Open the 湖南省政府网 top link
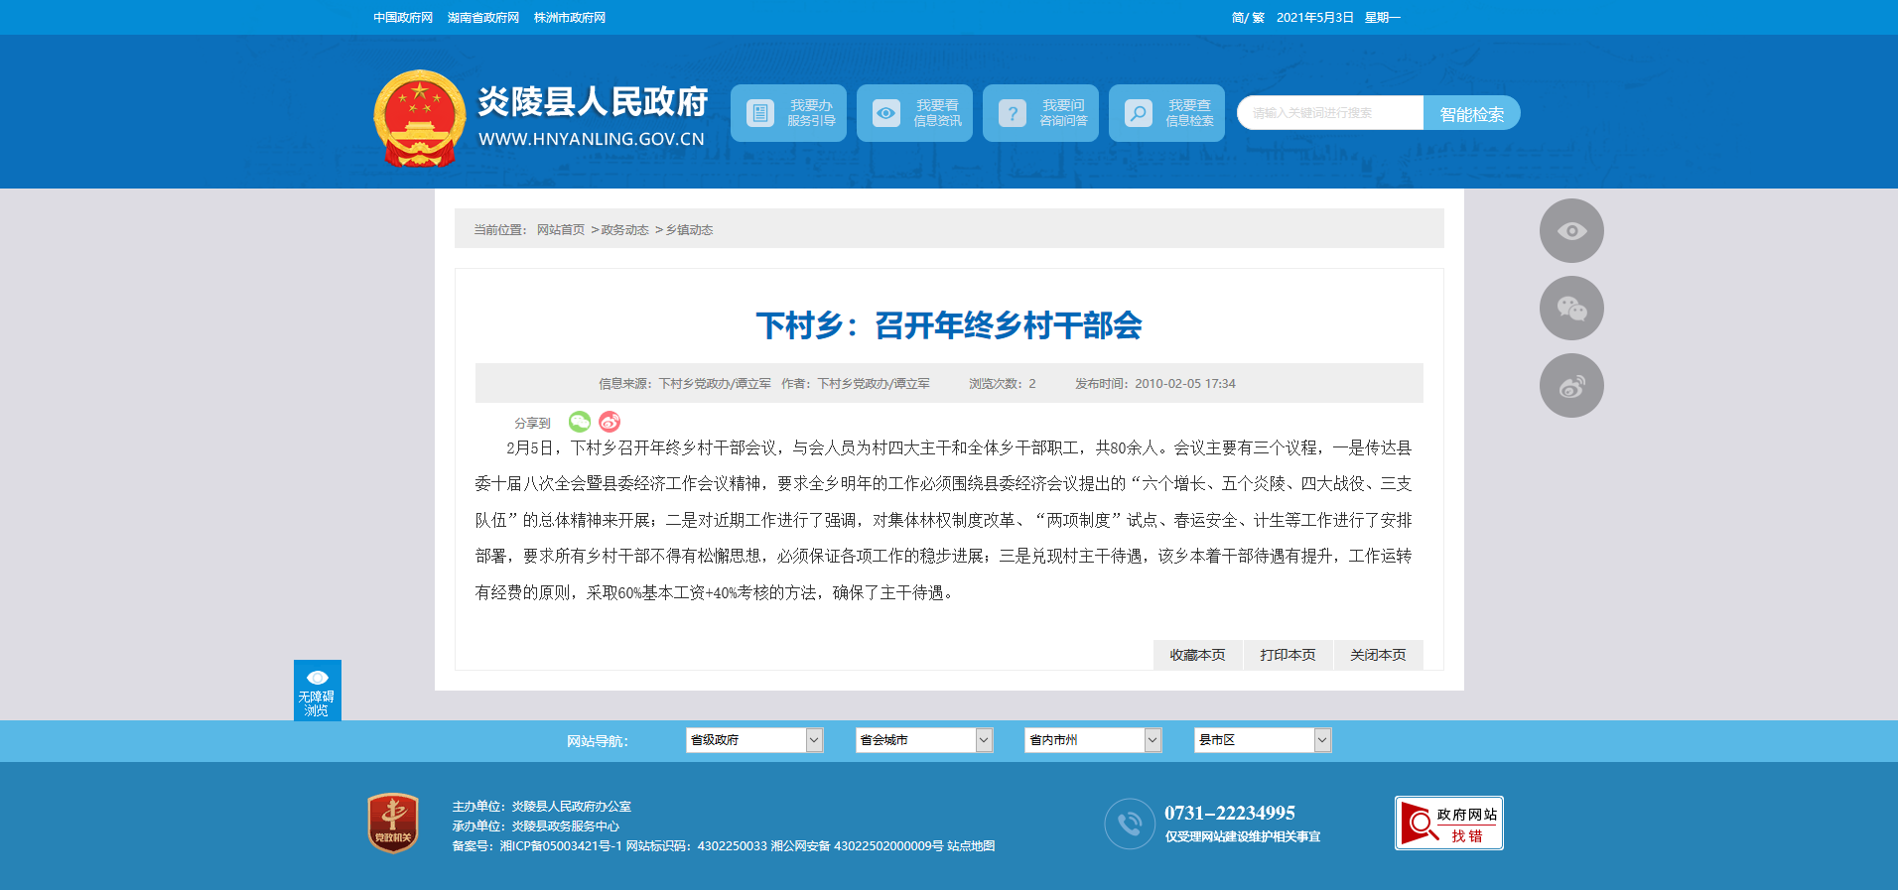 (x=483, y=18)
